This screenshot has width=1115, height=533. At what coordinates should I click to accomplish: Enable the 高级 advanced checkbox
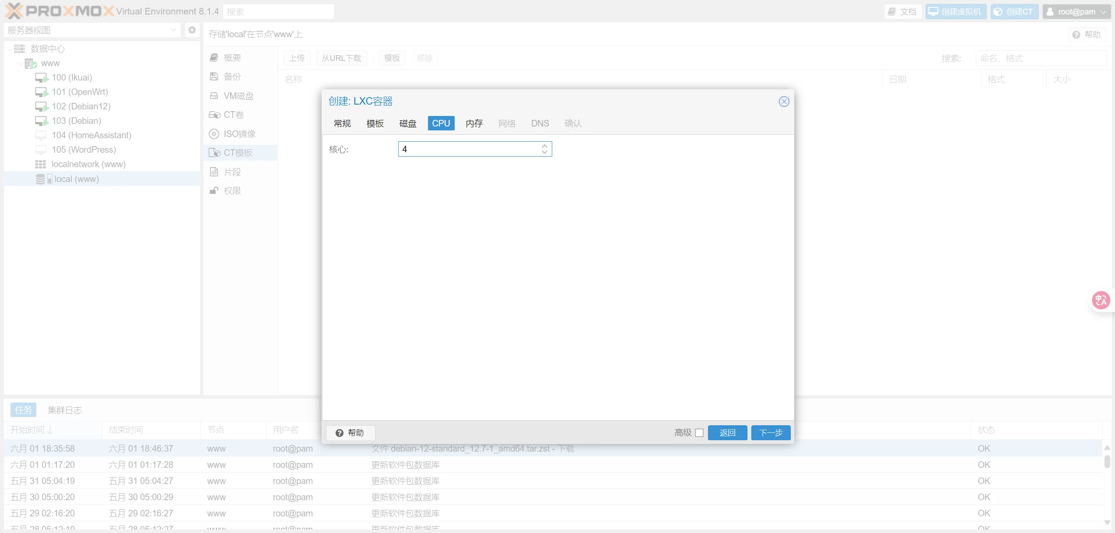(699, 433)
